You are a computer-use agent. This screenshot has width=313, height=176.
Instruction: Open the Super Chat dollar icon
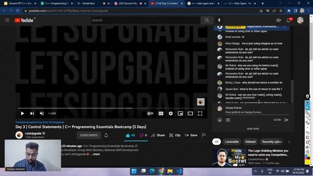pyautogui.click(x=228, y=120)
